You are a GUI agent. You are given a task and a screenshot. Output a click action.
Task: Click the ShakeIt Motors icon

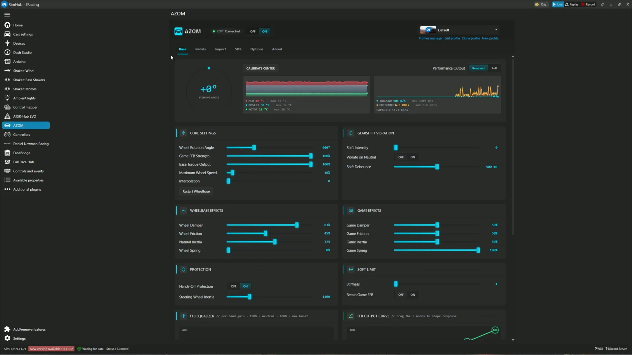7,89
